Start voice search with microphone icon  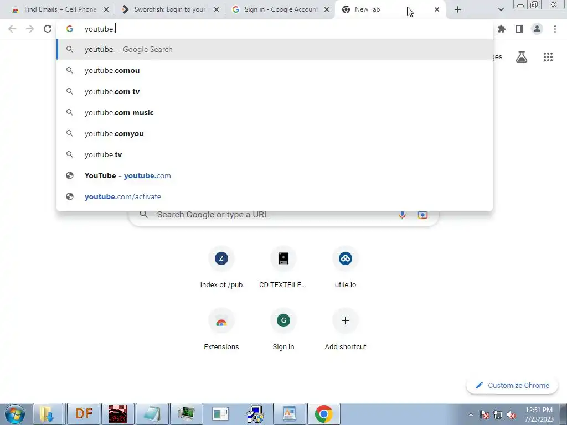coord(402,215)
